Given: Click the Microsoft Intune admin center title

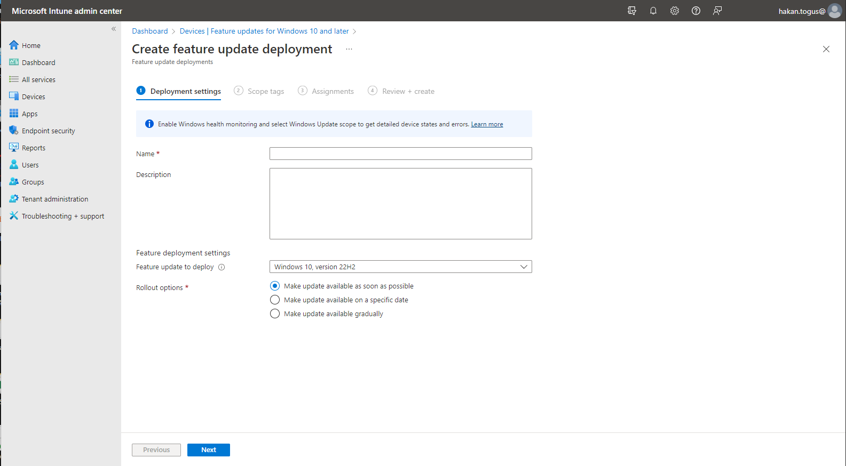Looking at the screenshot, I should pos(67,11).
